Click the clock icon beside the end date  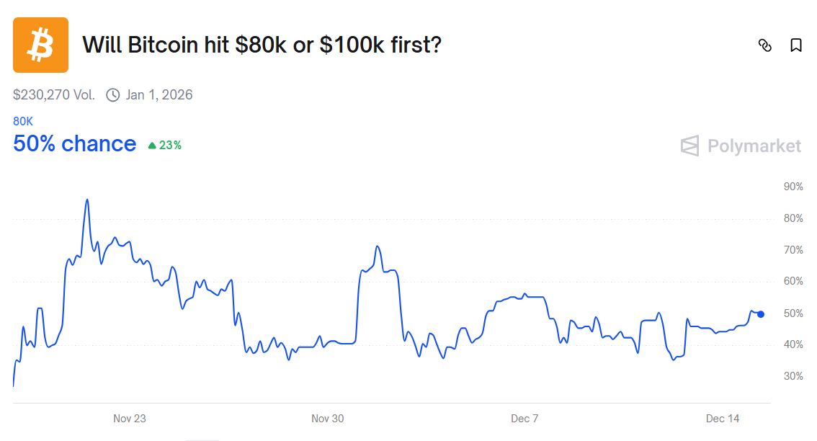pyautogui.click(x=112, y=95)
